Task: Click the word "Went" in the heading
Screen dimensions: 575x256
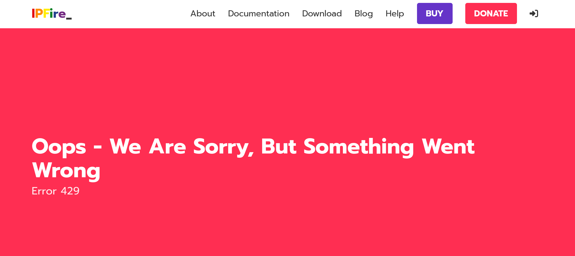Action: (448, 147)
